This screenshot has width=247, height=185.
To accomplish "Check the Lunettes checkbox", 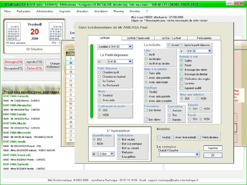I will click(x=181, y=83).
